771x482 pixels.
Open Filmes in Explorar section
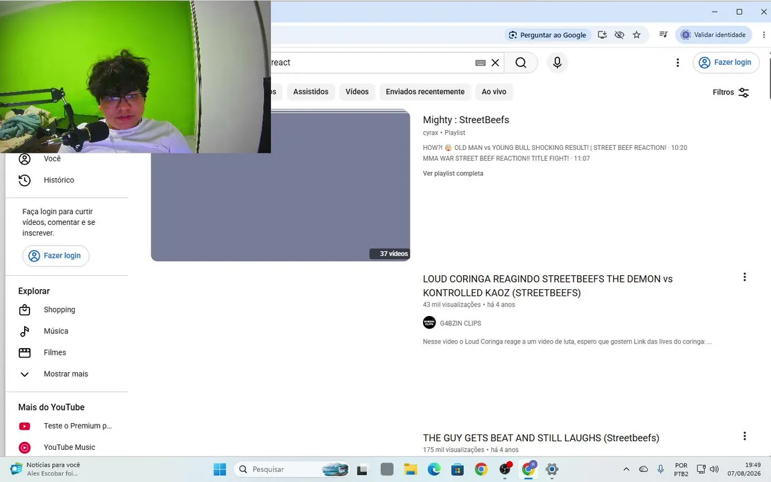click(x=68, y=353)
